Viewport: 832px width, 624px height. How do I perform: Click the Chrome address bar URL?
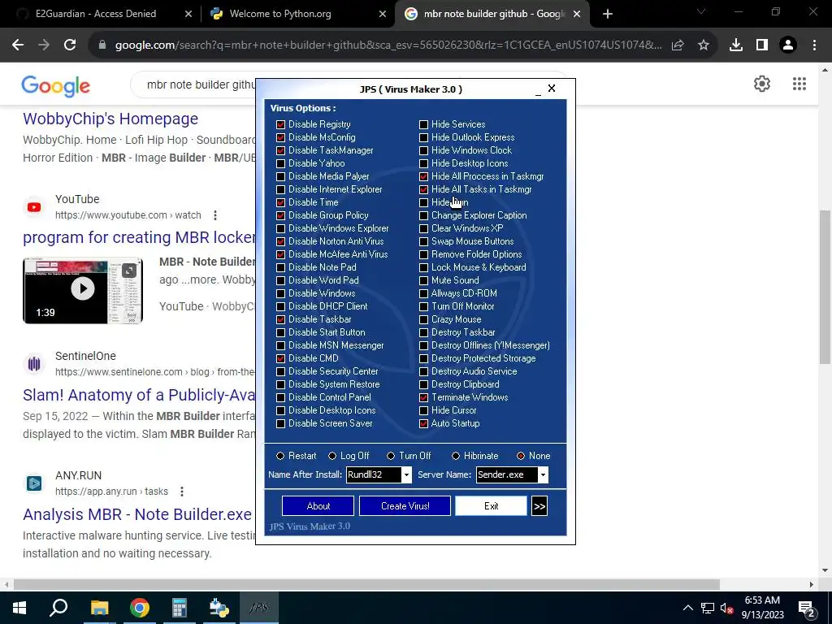pyautogui.click(x=388, y=45)
